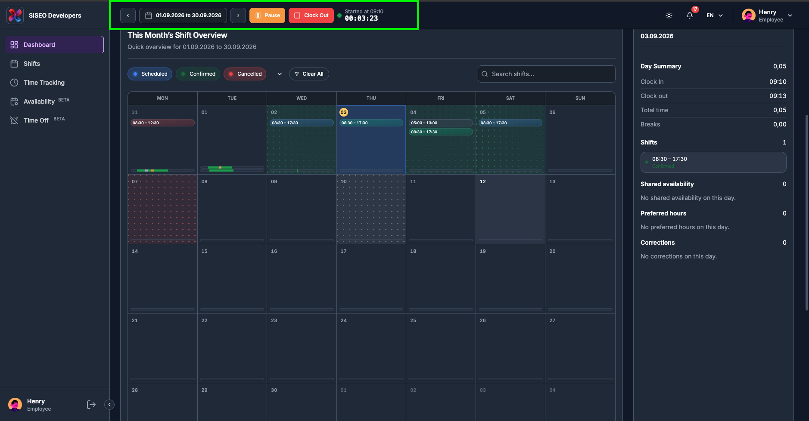Click the Clock In 09:10 row
Viewport: 809px width, 421px height.
click(713, 82)
